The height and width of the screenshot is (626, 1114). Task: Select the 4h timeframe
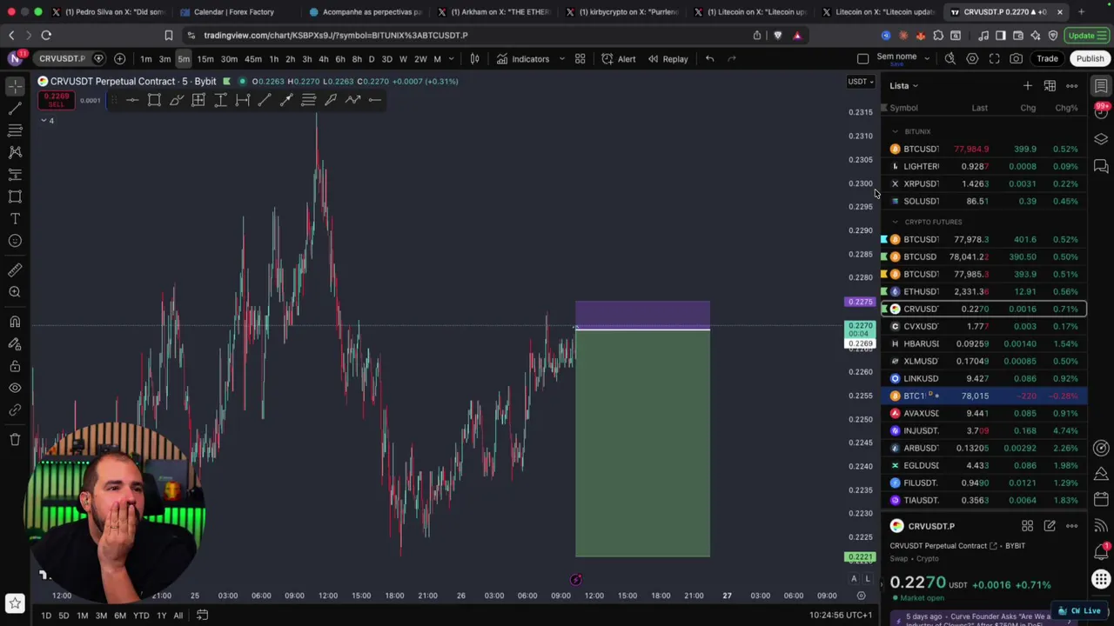pyautogui.click(x=324, y=58)
